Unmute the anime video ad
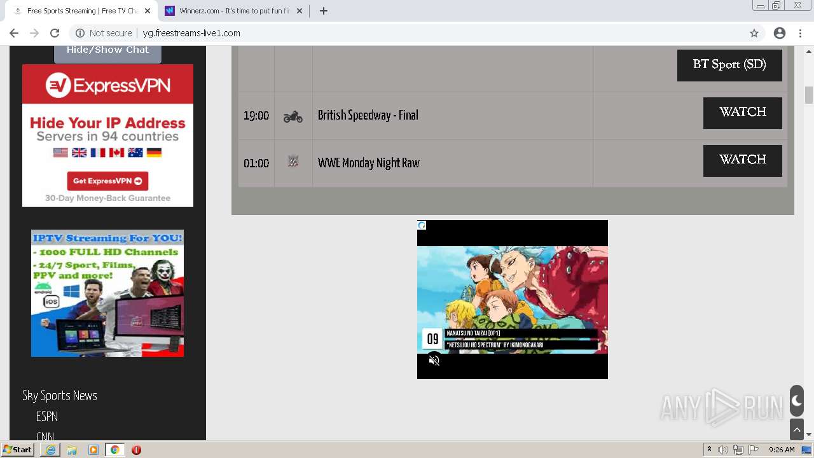Image resolution: width=814 pixels, height=458 pixels. tap(434, 361)
